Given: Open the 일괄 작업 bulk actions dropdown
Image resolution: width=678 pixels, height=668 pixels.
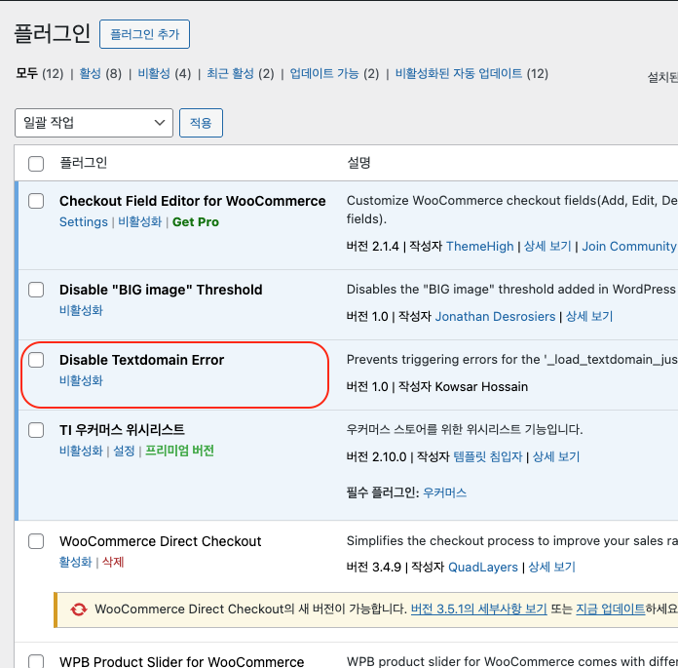Looking at the screenshot, I should 94,123.
